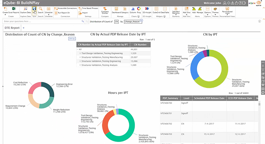Screen dimensions: 265x144
Task: Open the Create dropdown arrow
Action: [x=5, y=15]
